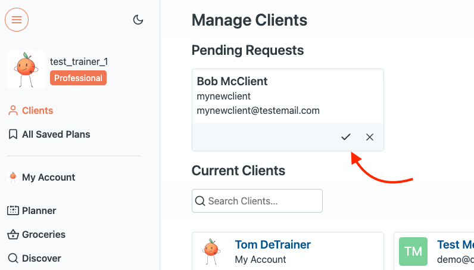Viewport: 474px width, 270px height.
Task: Open All Saved Plans in the sidebar
Action: (x=49, y=134)
